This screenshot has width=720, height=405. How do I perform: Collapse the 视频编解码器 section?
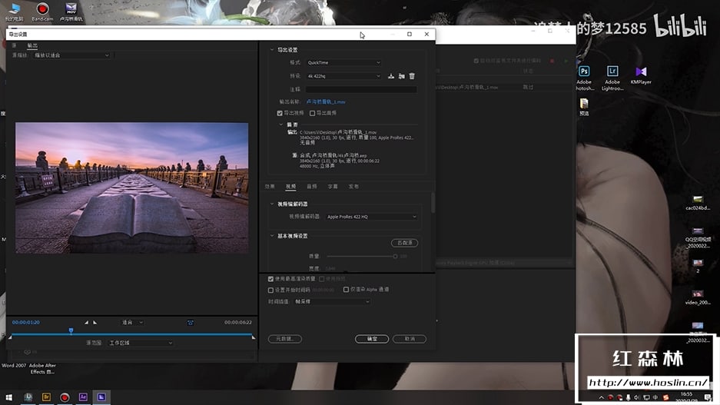(272, 204)
